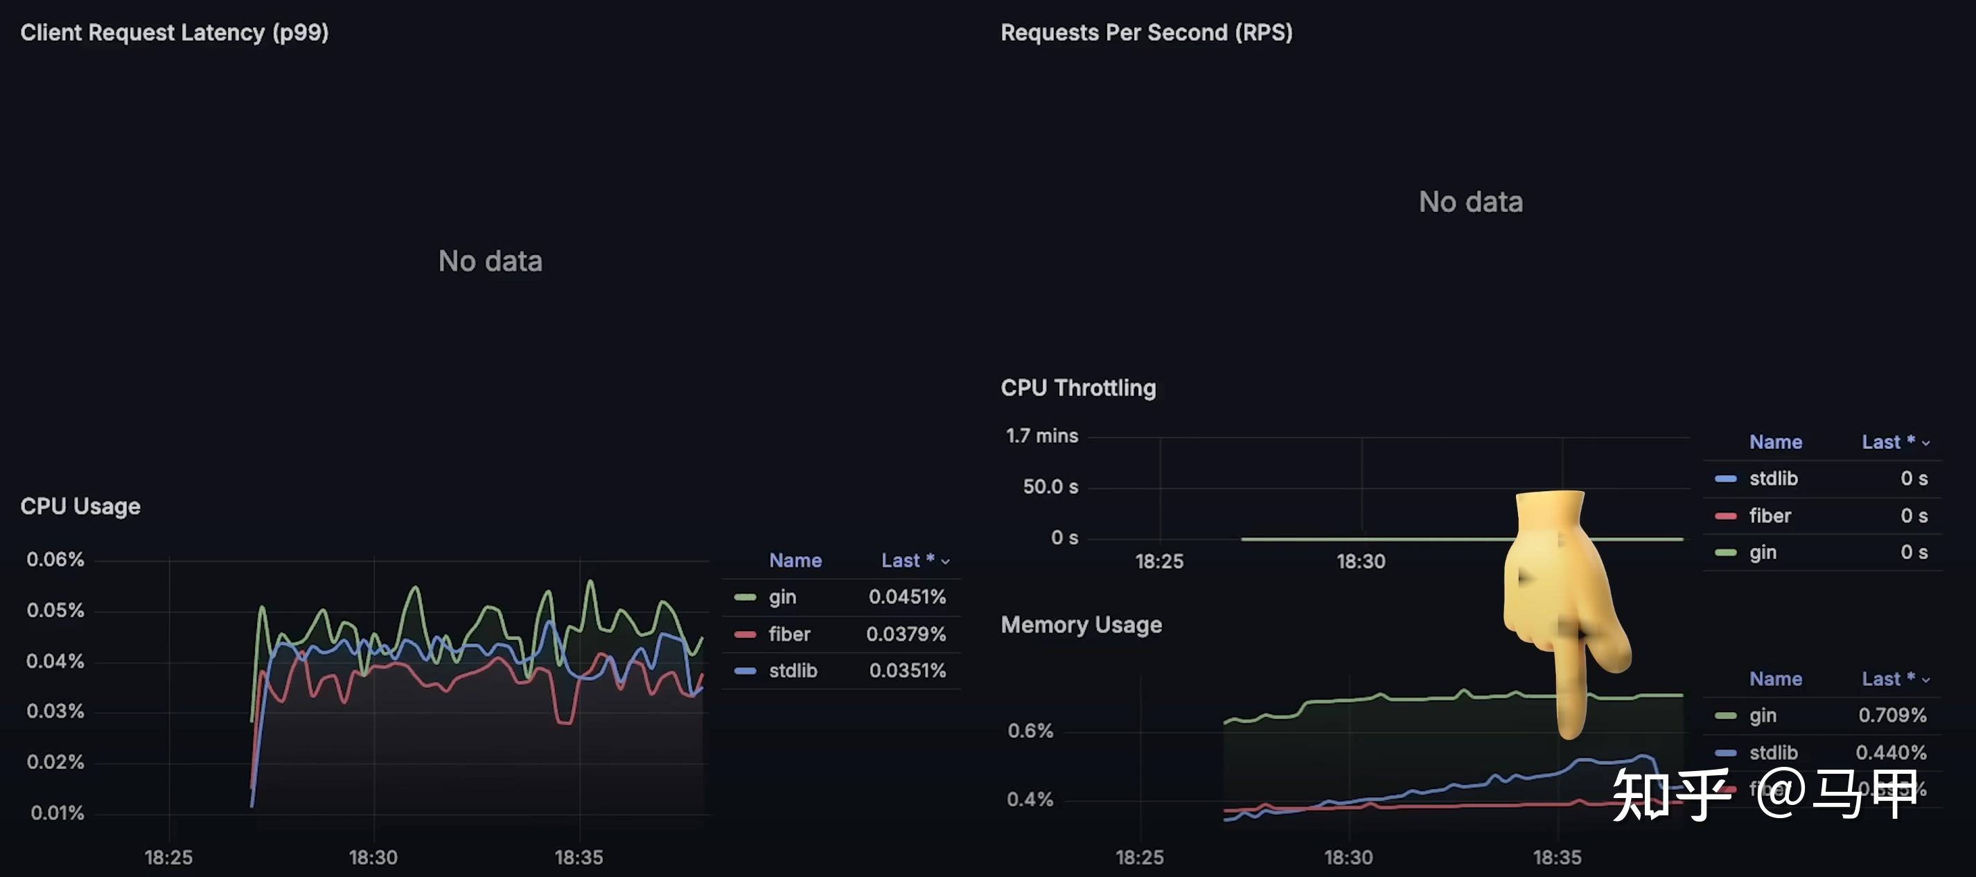Open Client Request Latency (p99) panel menu
The width and height of the screenshot is (1976, 877).
(174, 33)
